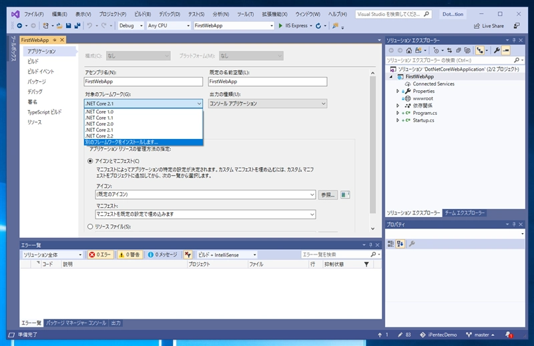Toggle the 0 errors filter button
Viewport: 534px width, 346px height.
[100, 254]
